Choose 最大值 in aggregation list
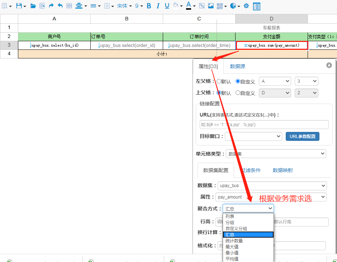This screenshot has height=262, width=337. coord(248,247)
